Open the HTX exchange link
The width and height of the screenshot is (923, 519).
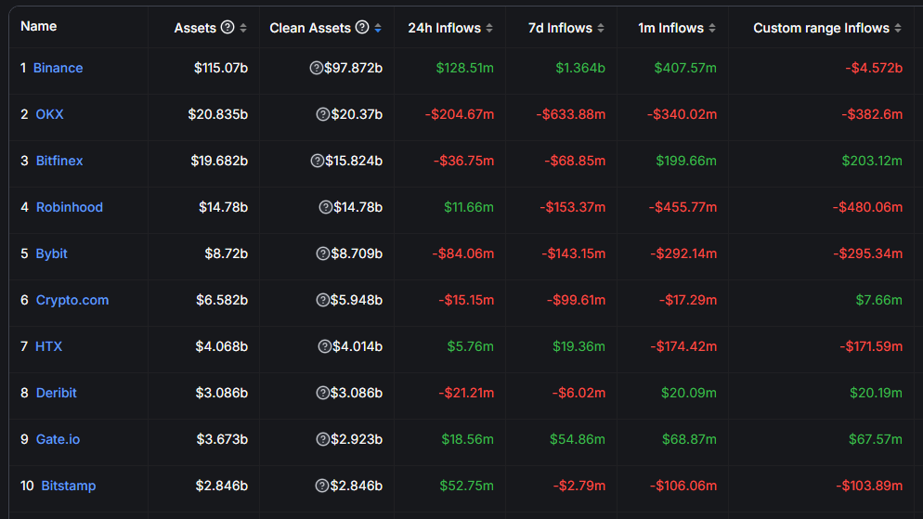pyautogui.click(x=49, y=346)
